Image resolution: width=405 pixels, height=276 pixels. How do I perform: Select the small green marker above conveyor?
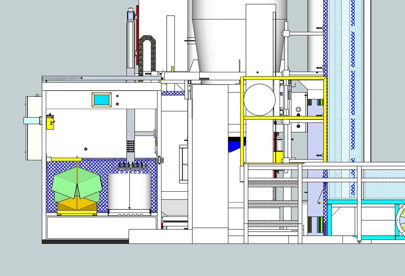(x=172, y=69)
